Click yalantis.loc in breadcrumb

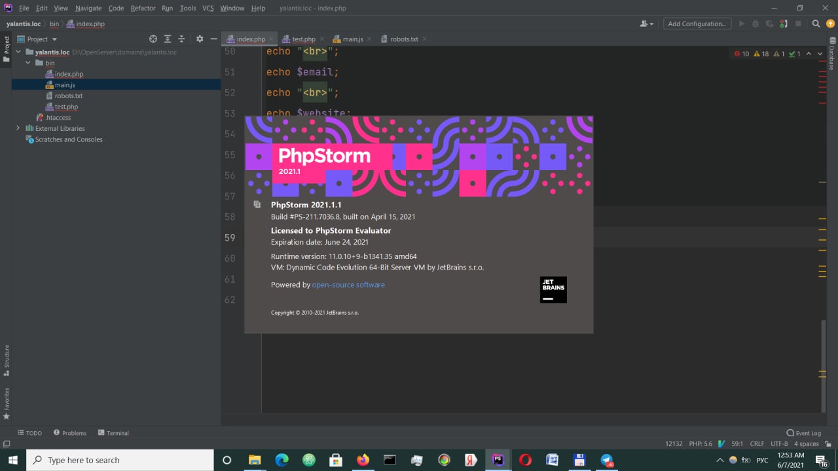pos(25,24)
